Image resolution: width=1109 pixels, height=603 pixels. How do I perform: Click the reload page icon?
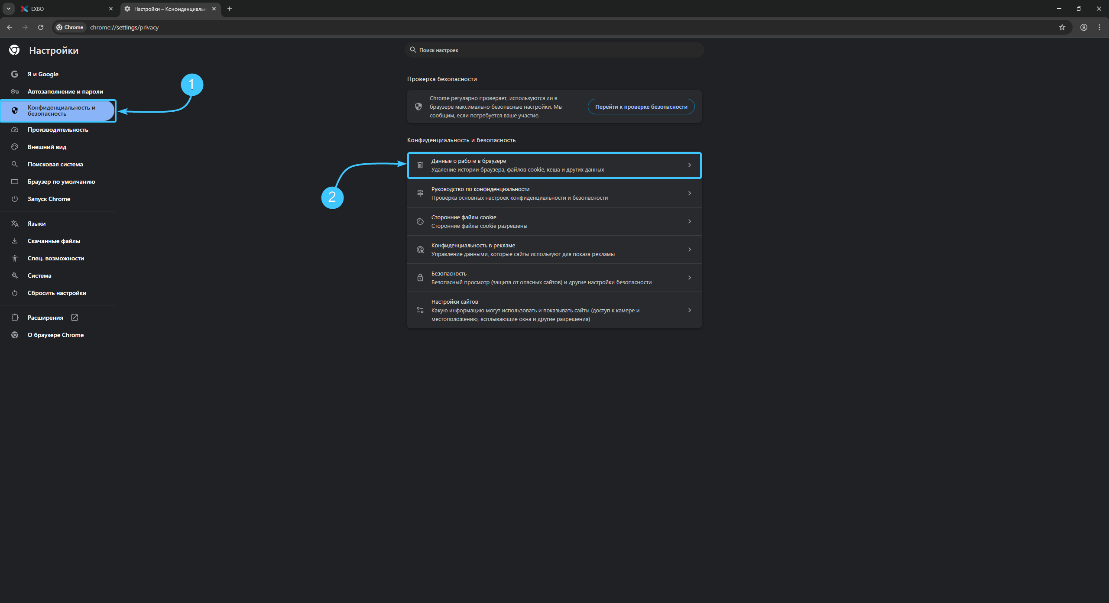[41, 27]
